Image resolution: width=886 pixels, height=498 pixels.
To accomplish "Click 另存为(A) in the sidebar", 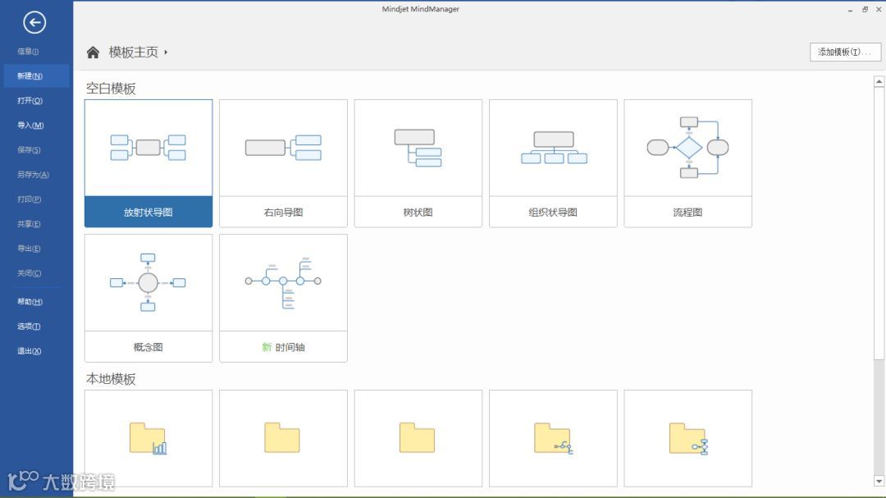I will (33, 175).
